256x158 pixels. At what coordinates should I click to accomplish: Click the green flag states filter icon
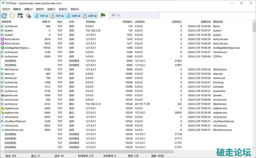pyautogui.click(x=103, y=16)
